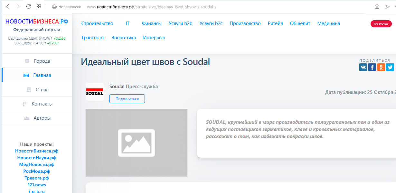
Task: Open Города in the sidebar
Action: [37, 61]
